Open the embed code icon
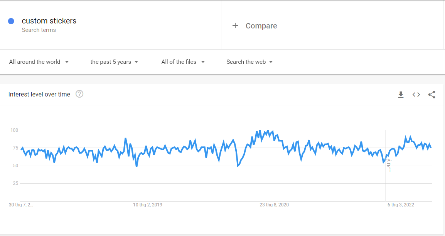Image resolution: width=445 pixels, height=236 pixels. coord(416,95)
